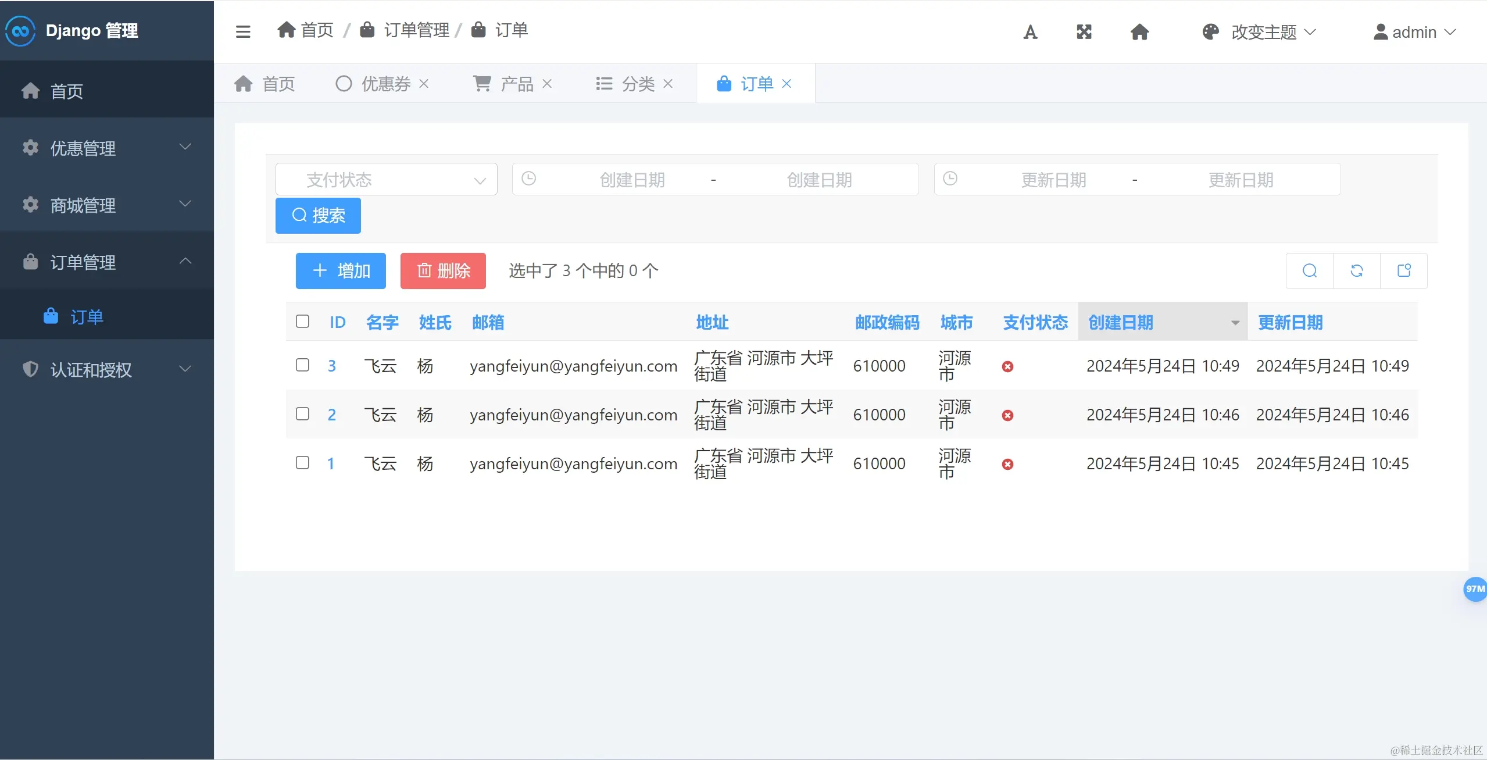This screenshot has width=1487, height=760.
Task: Click the export icon above the table
Action: tap(1404, 270)
